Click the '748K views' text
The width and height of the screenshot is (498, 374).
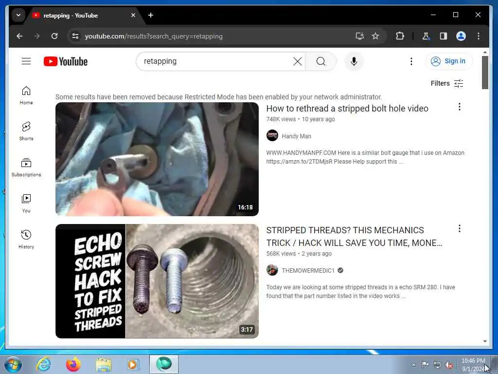pyautogui.click(x=281, y=119)
